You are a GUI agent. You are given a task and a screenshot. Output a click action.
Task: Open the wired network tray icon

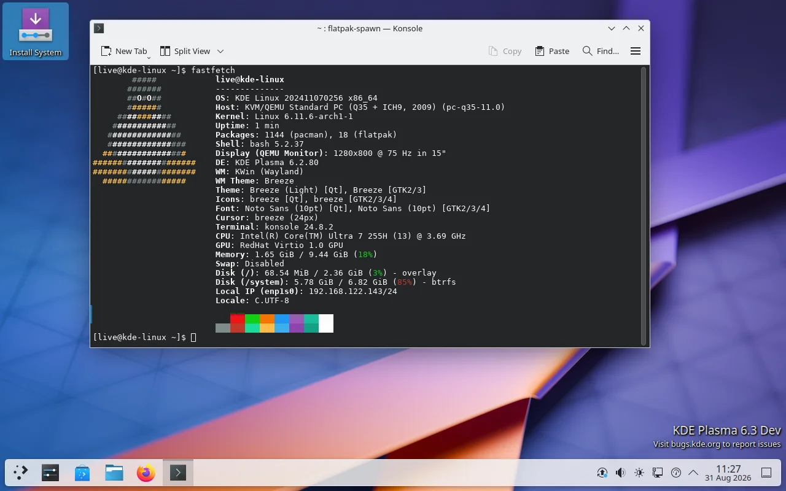pos(658,473)
